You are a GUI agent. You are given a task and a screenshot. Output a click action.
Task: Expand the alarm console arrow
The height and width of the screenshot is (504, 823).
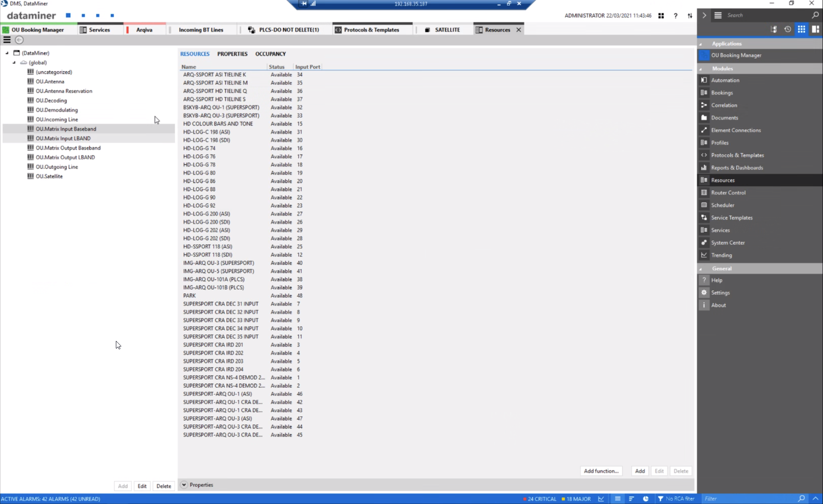click(x=815, y=499)
